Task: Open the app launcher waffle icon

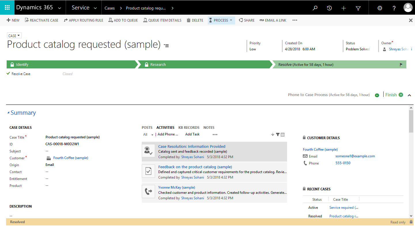Action: point(7,7)
